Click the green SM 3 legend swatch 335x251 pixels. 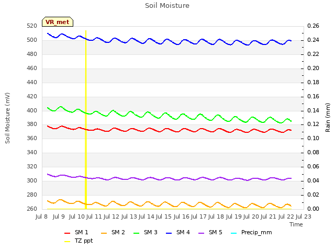[137, 233]
